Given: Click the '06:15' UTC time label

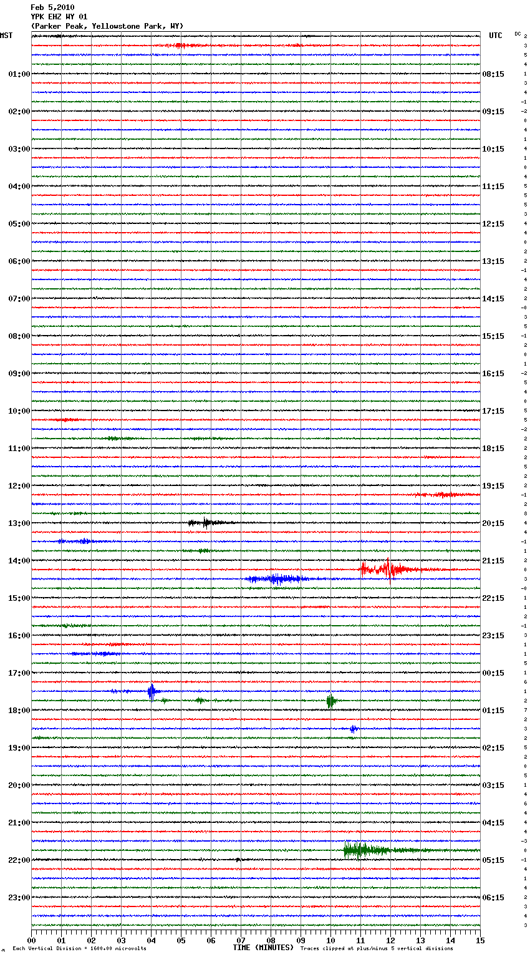Looking at the screenshot, I should [493, 898].
